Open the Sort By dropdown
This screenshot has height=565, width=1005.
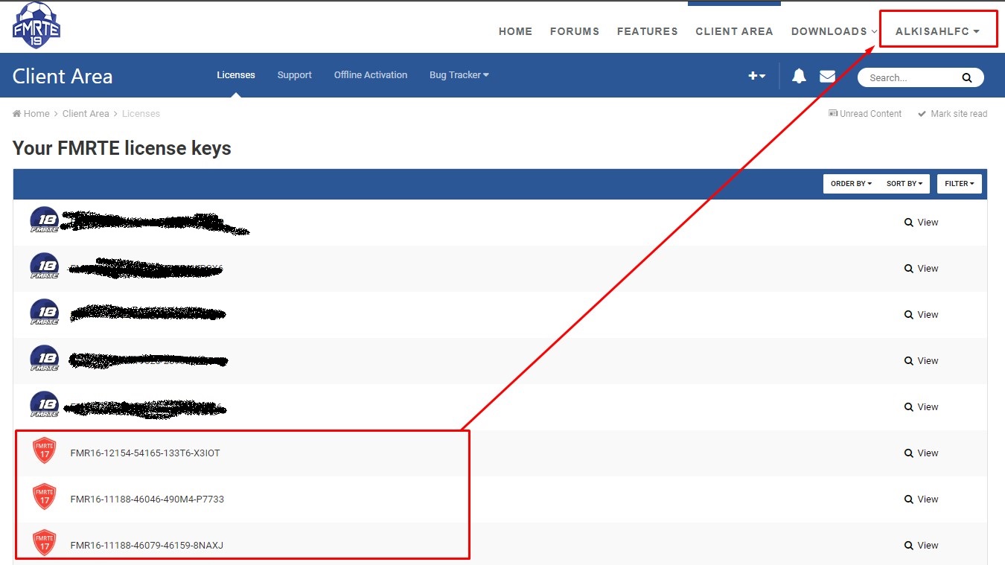point(904,184)
